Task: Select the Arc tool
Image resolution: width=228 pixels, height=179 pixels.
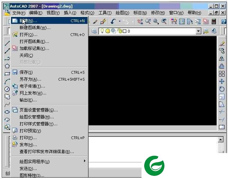Action: pos(7,81)
